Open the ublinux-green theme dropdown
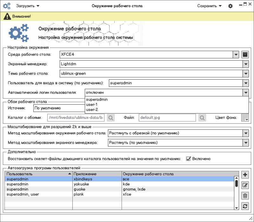Screen dimensions: 254x222 tap(245, 74)
